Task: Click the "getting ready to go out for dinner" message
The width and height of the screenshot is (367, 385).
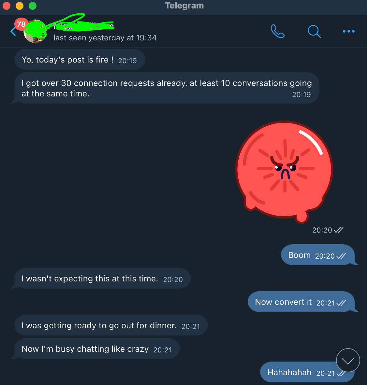Action: (x=111, y=325)
